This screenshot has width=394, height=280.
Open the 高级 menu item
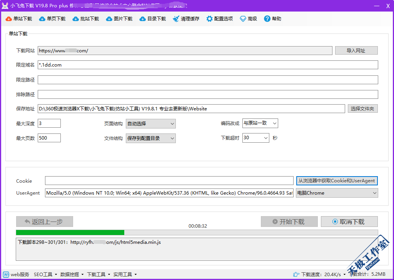coord(249,19)
